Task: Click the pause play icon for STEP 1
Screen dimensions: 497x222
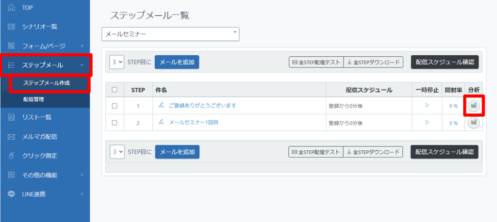Action: 427,105
